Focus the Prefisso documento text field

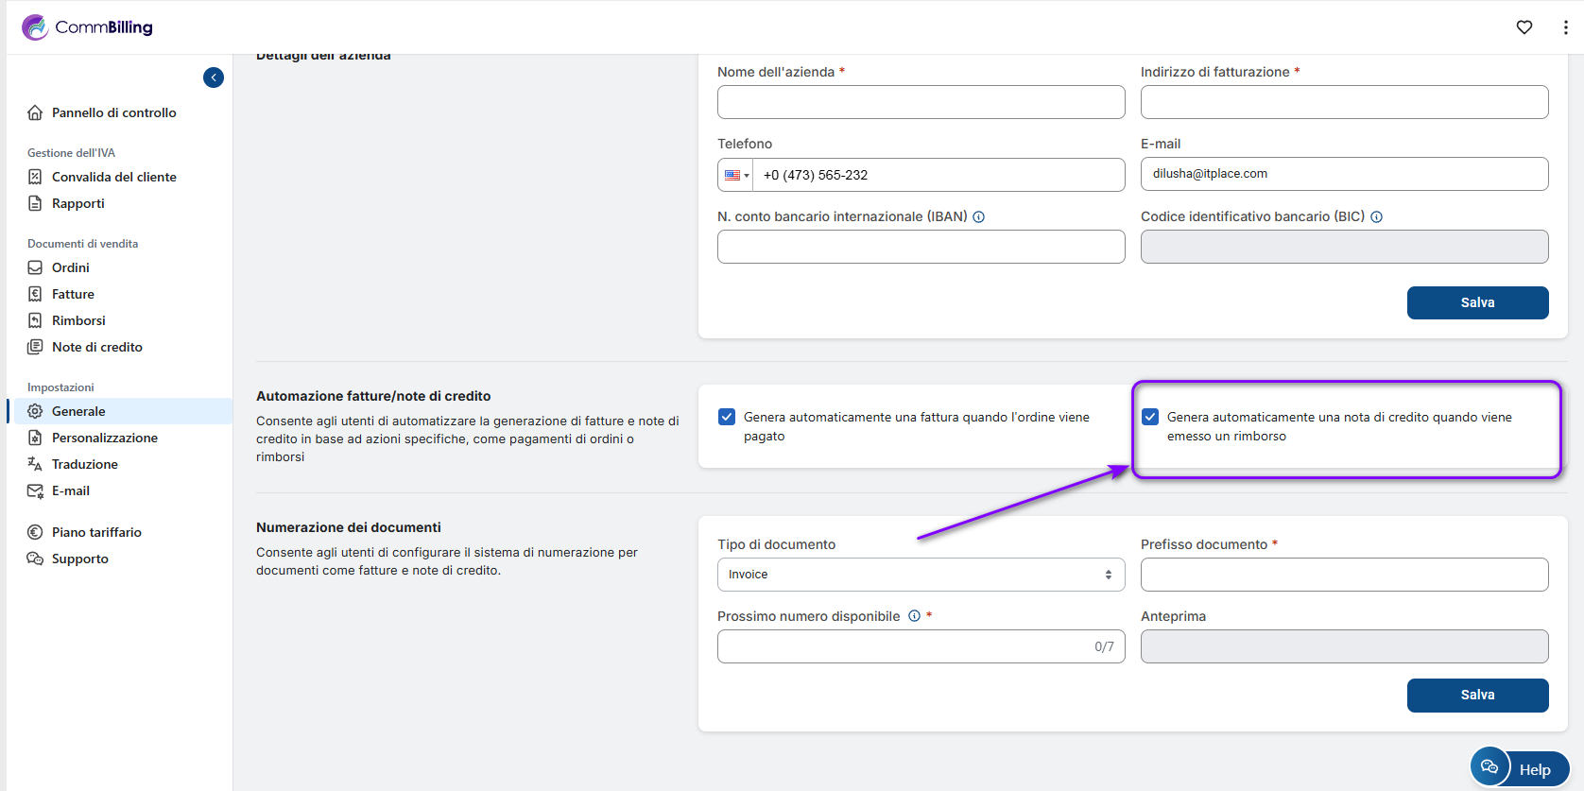pyautogui.click(x=1343, y=575)
